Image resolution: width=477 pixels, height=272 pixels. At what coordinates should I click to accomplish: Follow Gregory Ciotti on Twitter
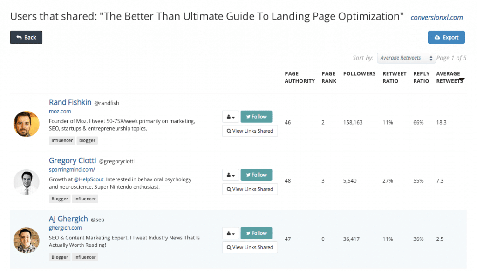pyautogui.click(x=256, y=175)
